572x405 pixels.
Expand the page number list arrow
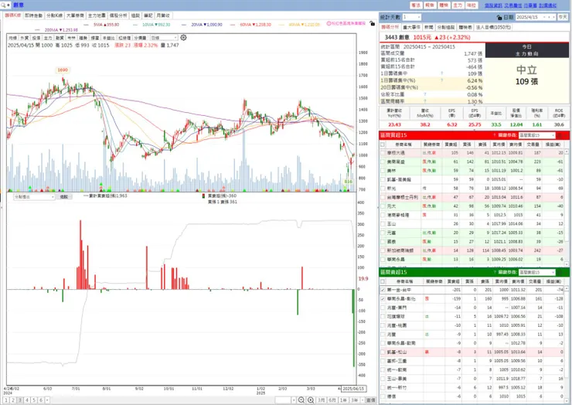47,400
